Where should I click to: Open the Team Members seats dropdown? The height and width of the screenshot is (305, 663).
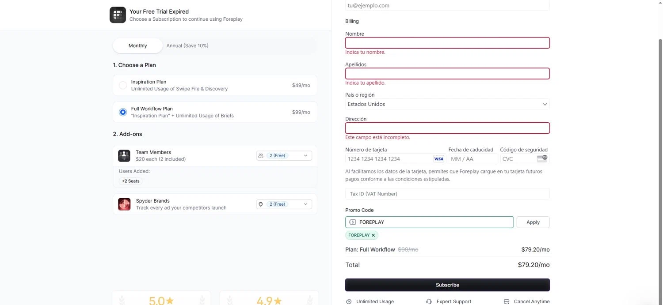284,156
